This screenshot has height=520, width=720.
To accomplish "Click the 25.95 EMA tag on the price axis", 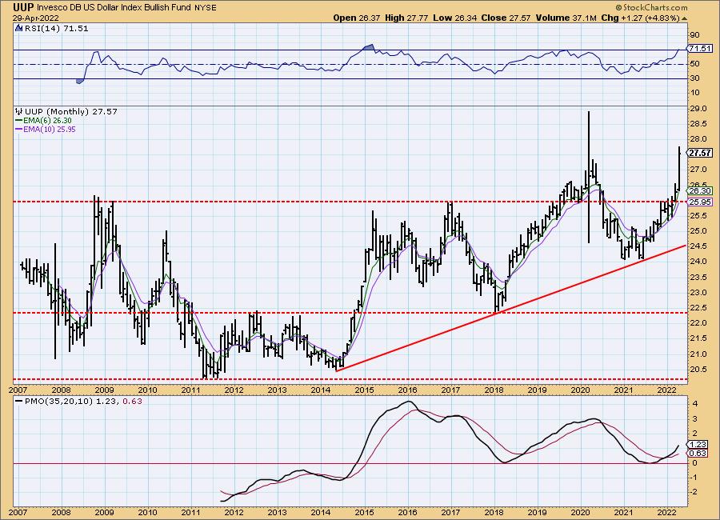I will [x=700, y=202].
